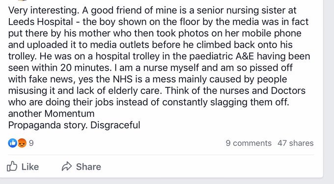
Task: Click the word 'Doctors' in the post
Action: (288, 91)
